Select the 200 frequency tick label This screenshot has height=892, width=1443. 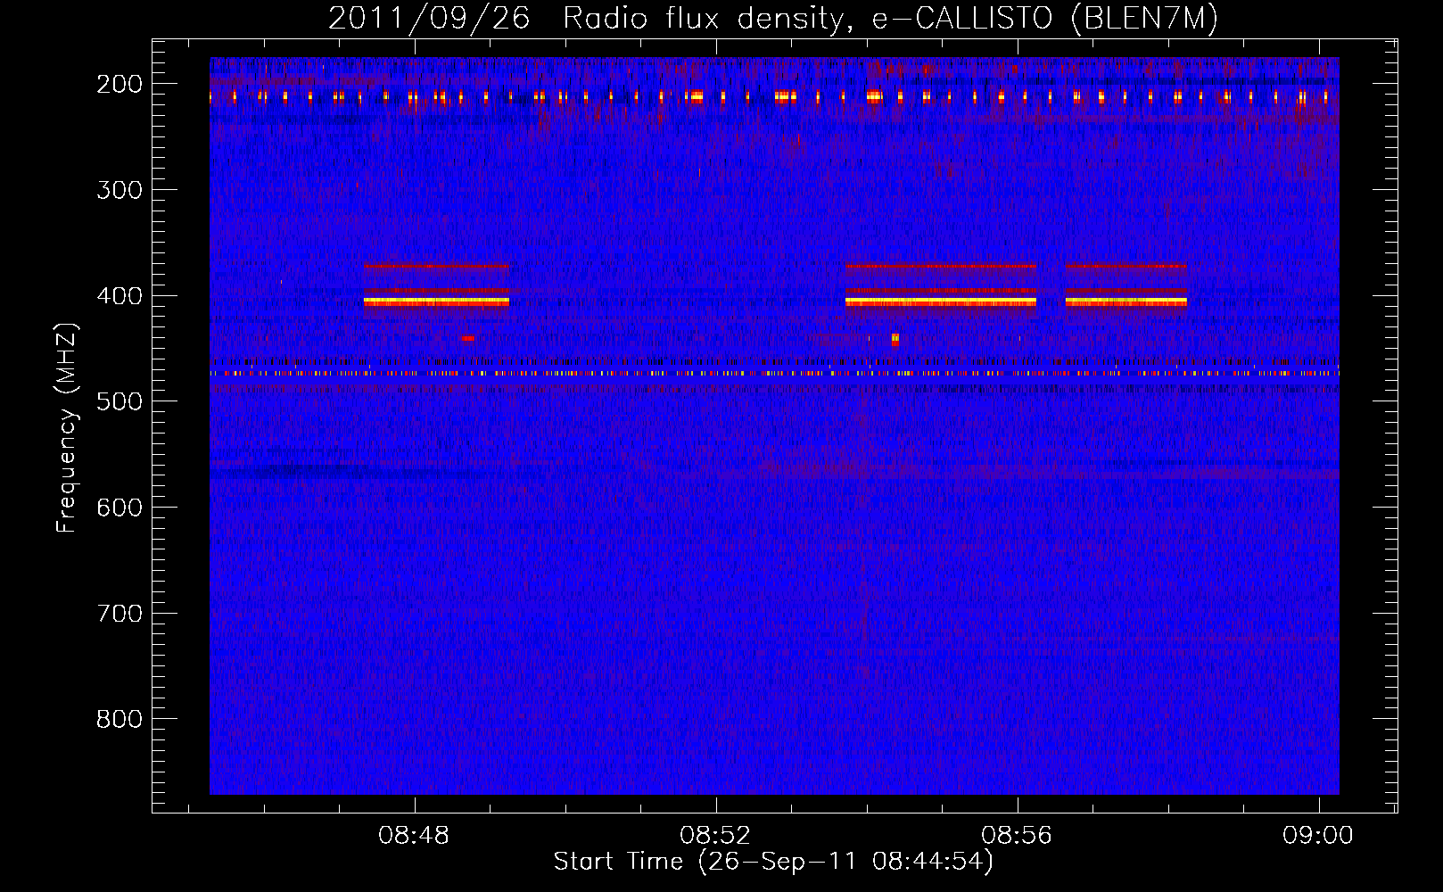119,84
